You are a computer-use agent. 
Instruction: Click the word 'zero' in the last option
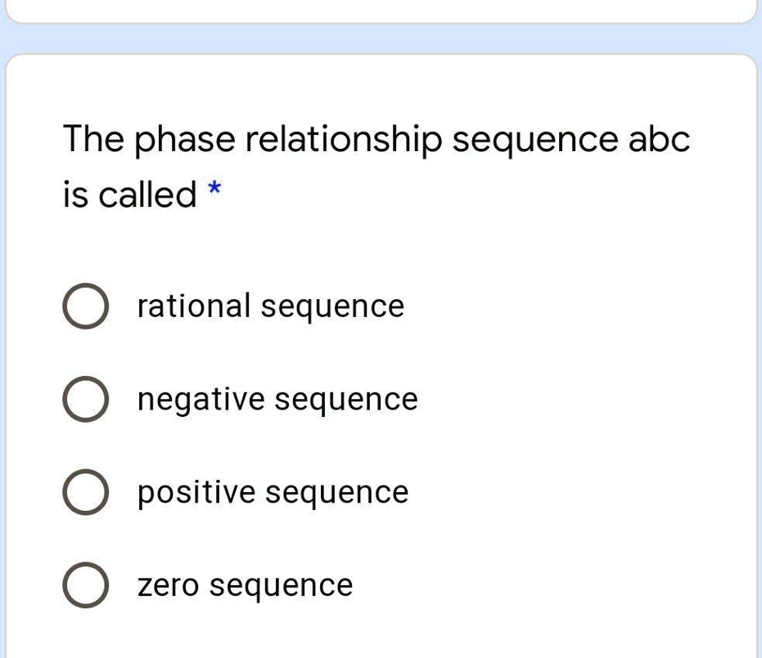168,586
